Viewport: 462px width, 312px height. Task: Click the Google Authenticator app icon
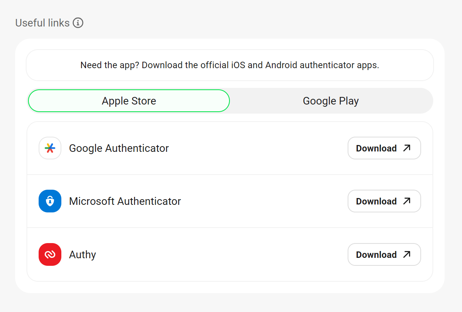[x=50, y=148]
